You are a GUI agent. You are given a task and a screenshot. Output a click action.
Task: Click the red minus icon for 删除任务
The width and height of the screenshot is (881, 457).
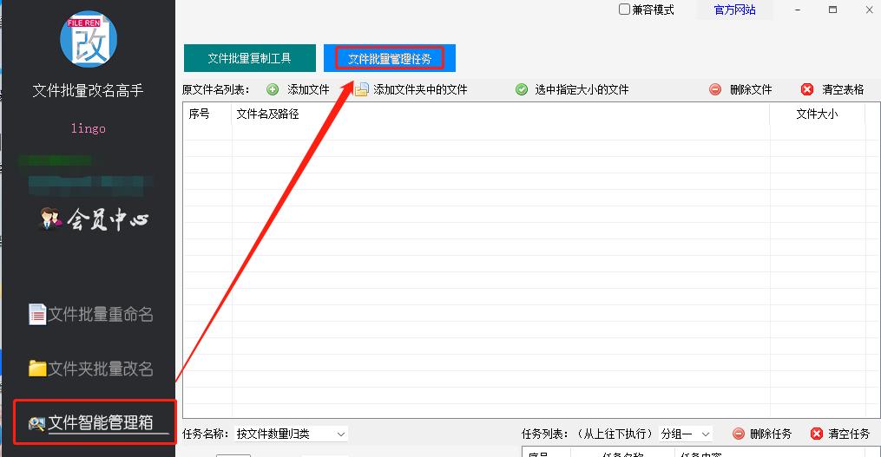point(739,434)
